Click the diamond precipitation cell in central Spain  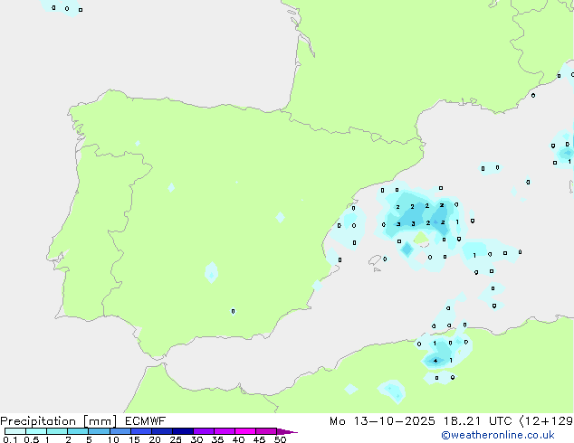tap(280, 217)
